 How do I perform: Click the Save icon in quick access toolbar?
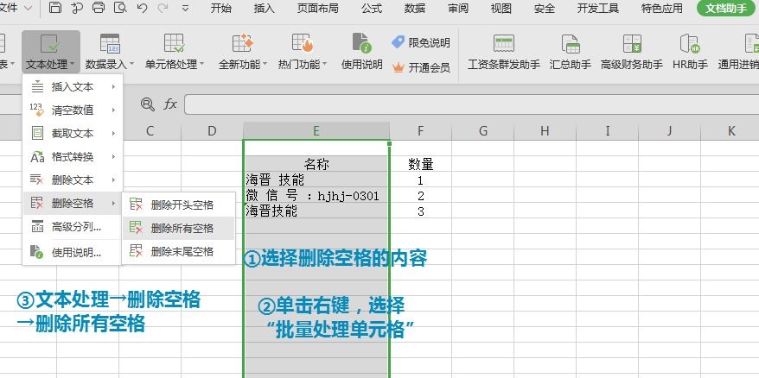click(55, 9)
